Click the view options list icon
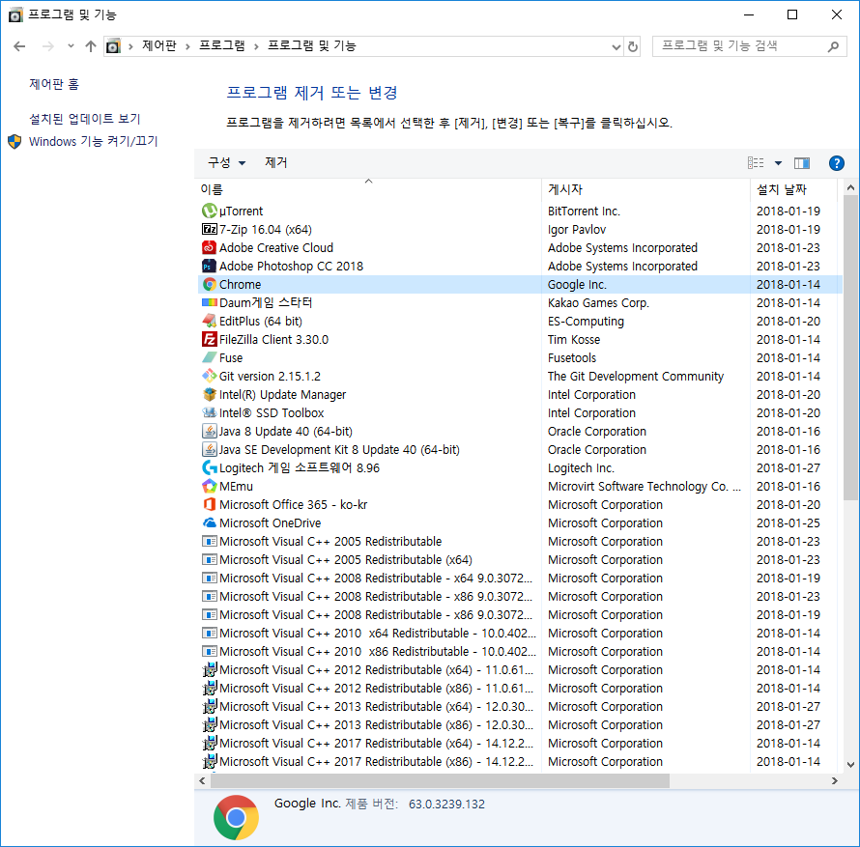 tap(756, 163)
